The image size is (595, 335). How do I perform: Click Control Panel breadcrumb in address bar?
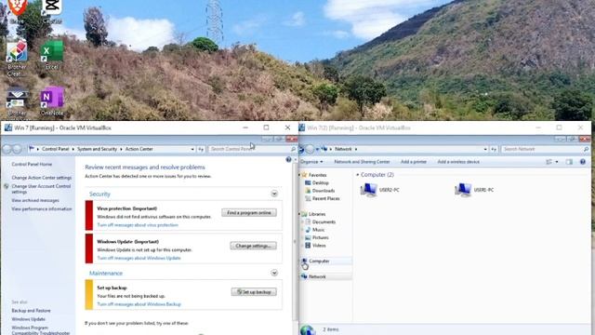(x=56, y=149)
